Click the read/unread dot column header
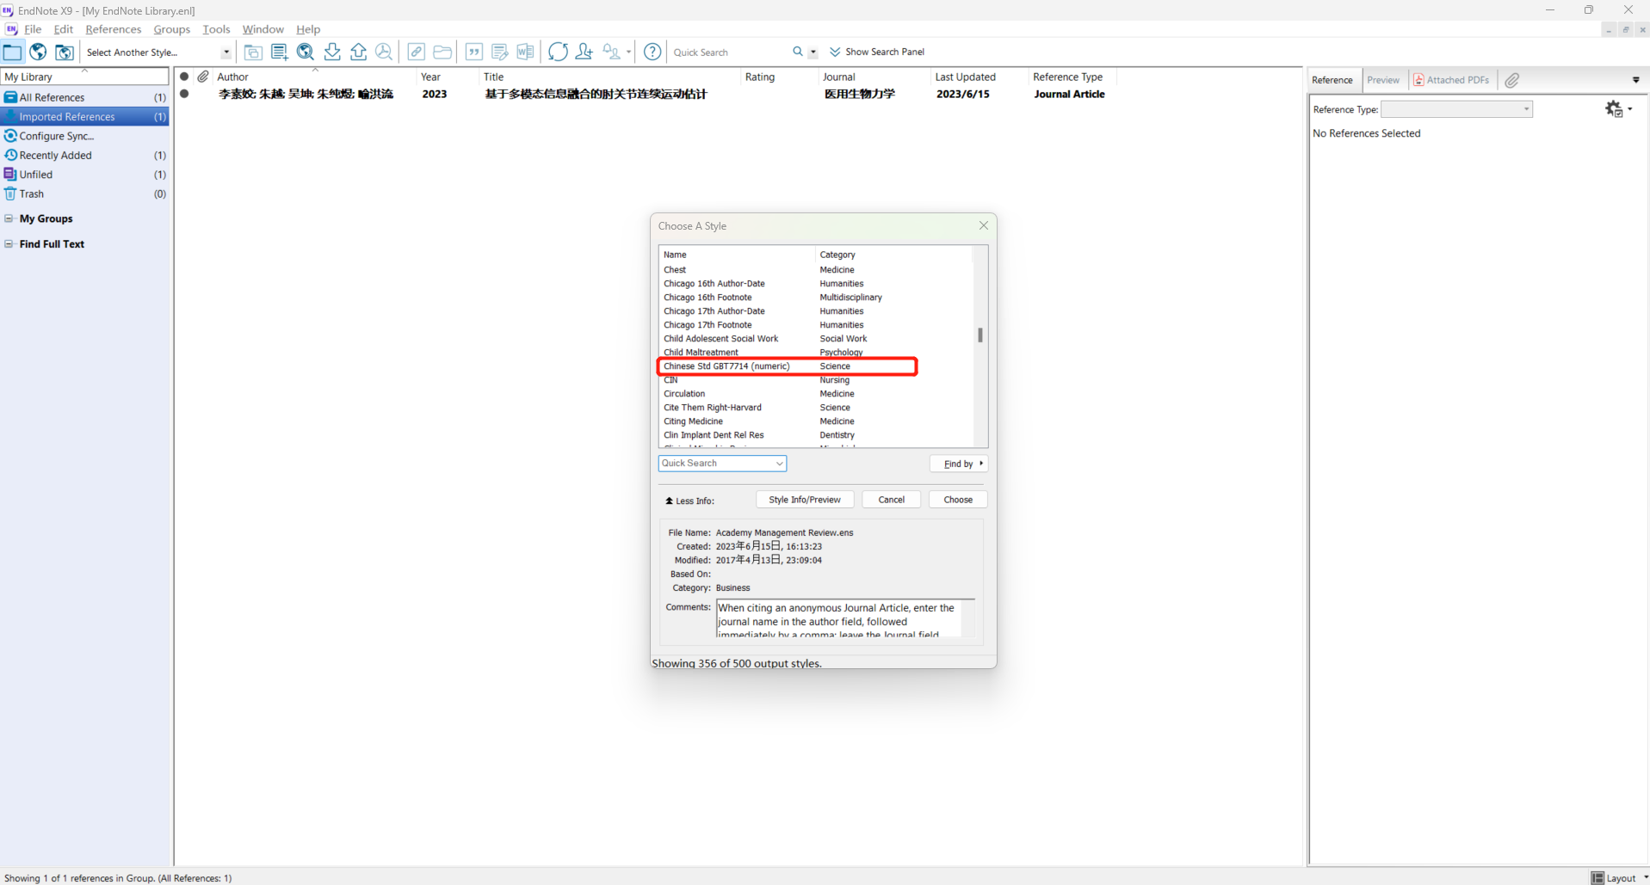The width and height of the screenshot is (1650, 885). point(184,77)
